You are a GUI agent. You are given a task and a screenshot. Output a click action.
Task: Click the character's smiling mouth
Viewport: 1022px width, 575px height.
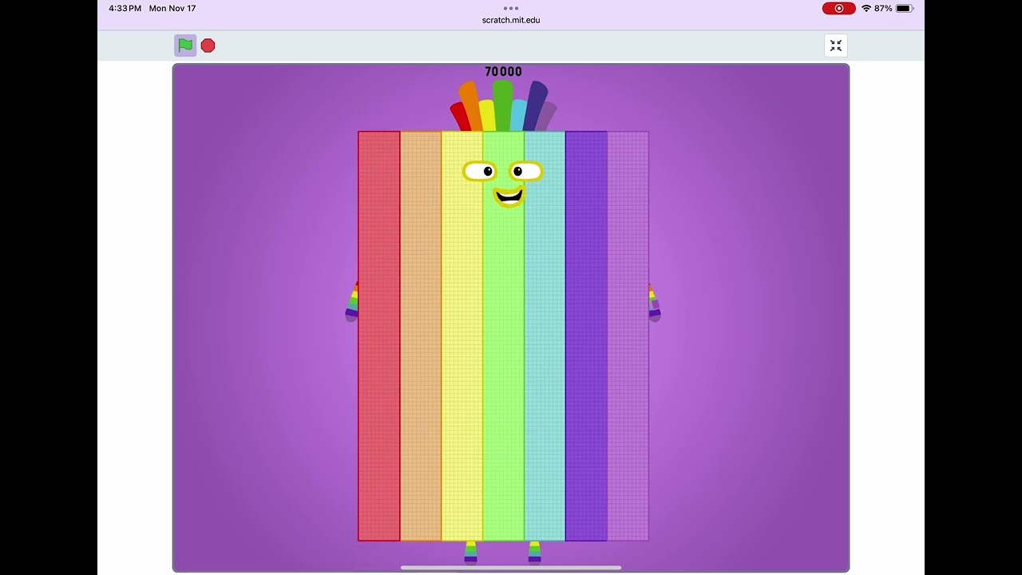point(509,196)
